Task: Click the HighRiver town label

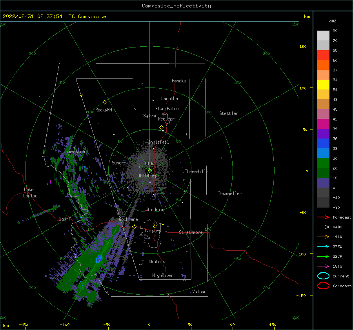Action: 163,275
